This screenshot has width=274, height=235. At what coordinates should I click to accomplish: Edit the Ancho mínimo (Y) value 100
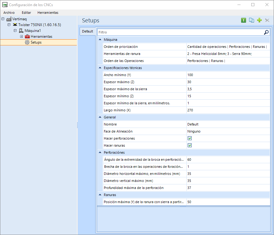pos(228,75)
